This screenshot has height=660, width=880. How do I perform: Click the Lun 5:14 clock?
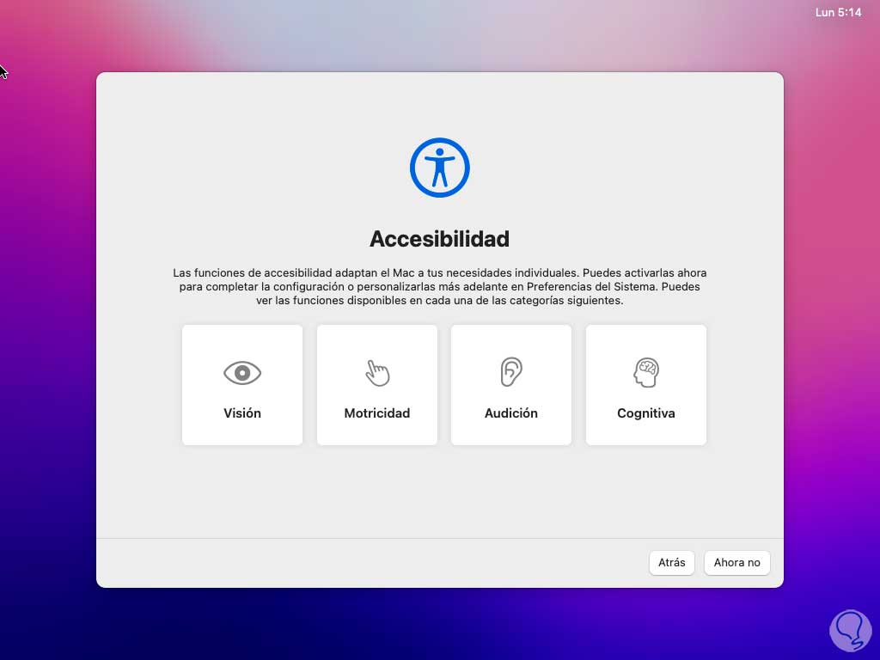tap(838, 12)
